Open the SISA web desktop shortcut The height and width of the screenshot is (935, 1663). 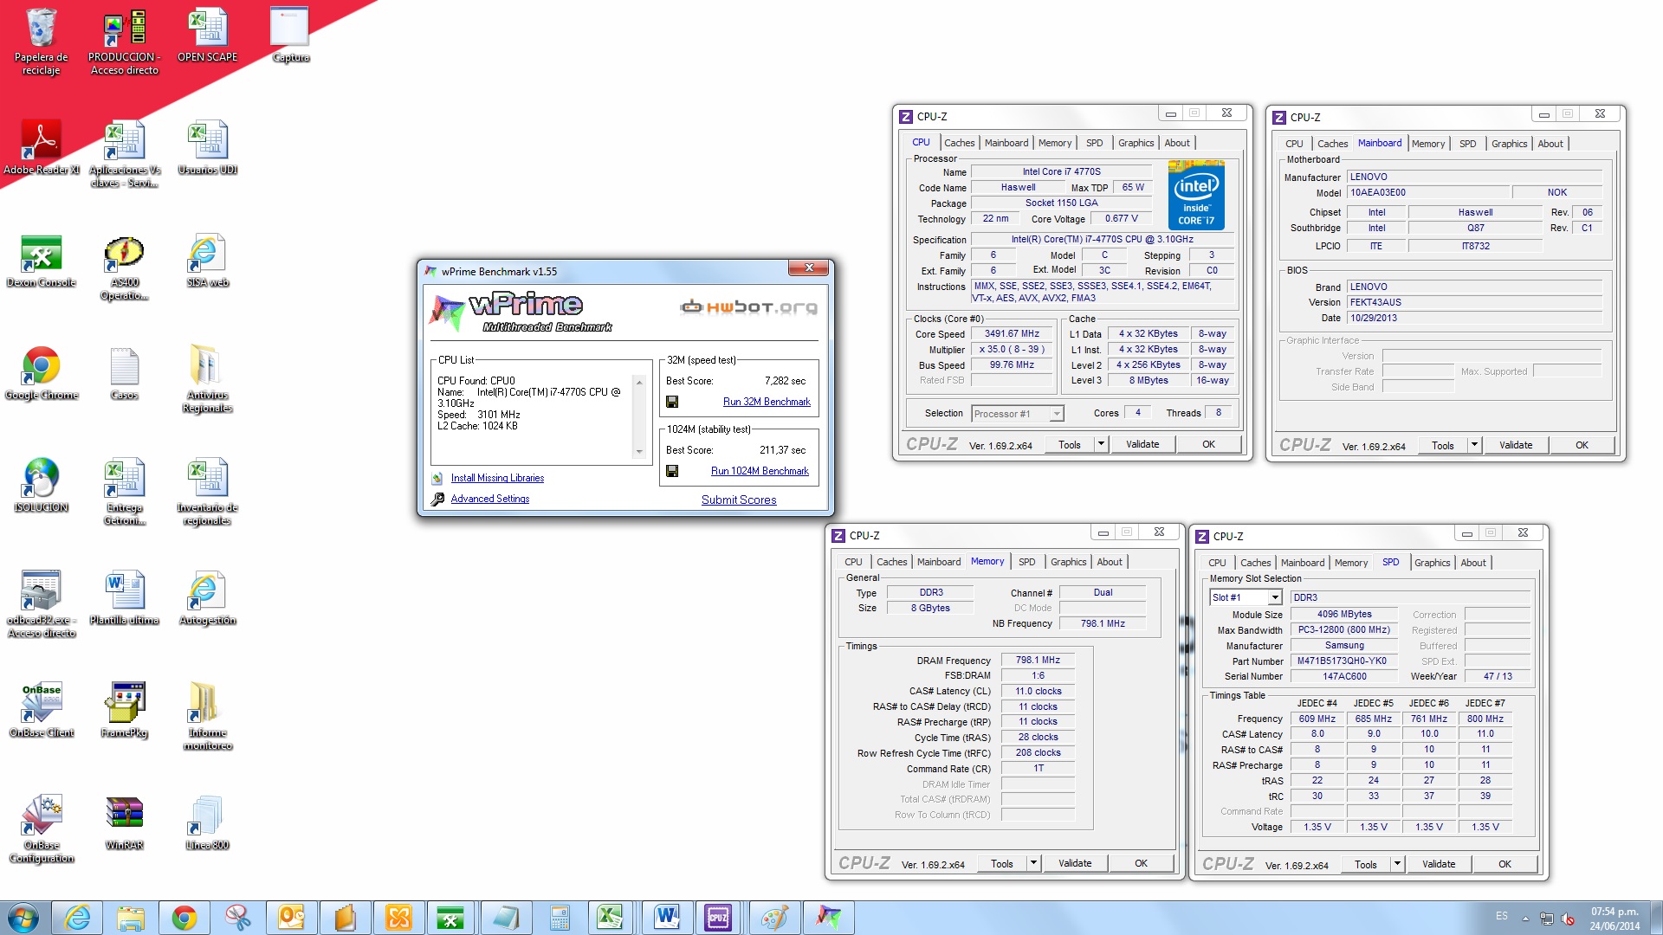[x=208, y=261]
